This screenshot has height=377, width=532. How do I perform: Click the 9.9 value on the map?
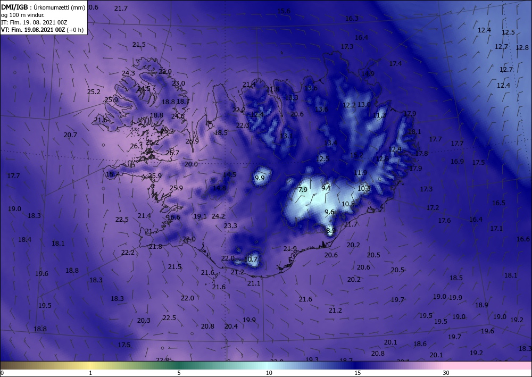(x=260, y=178)
